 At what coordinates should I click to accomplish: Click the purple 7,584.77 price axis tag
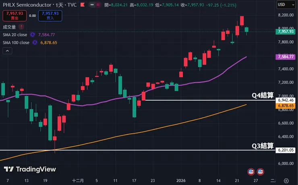[x=286, y=57]
